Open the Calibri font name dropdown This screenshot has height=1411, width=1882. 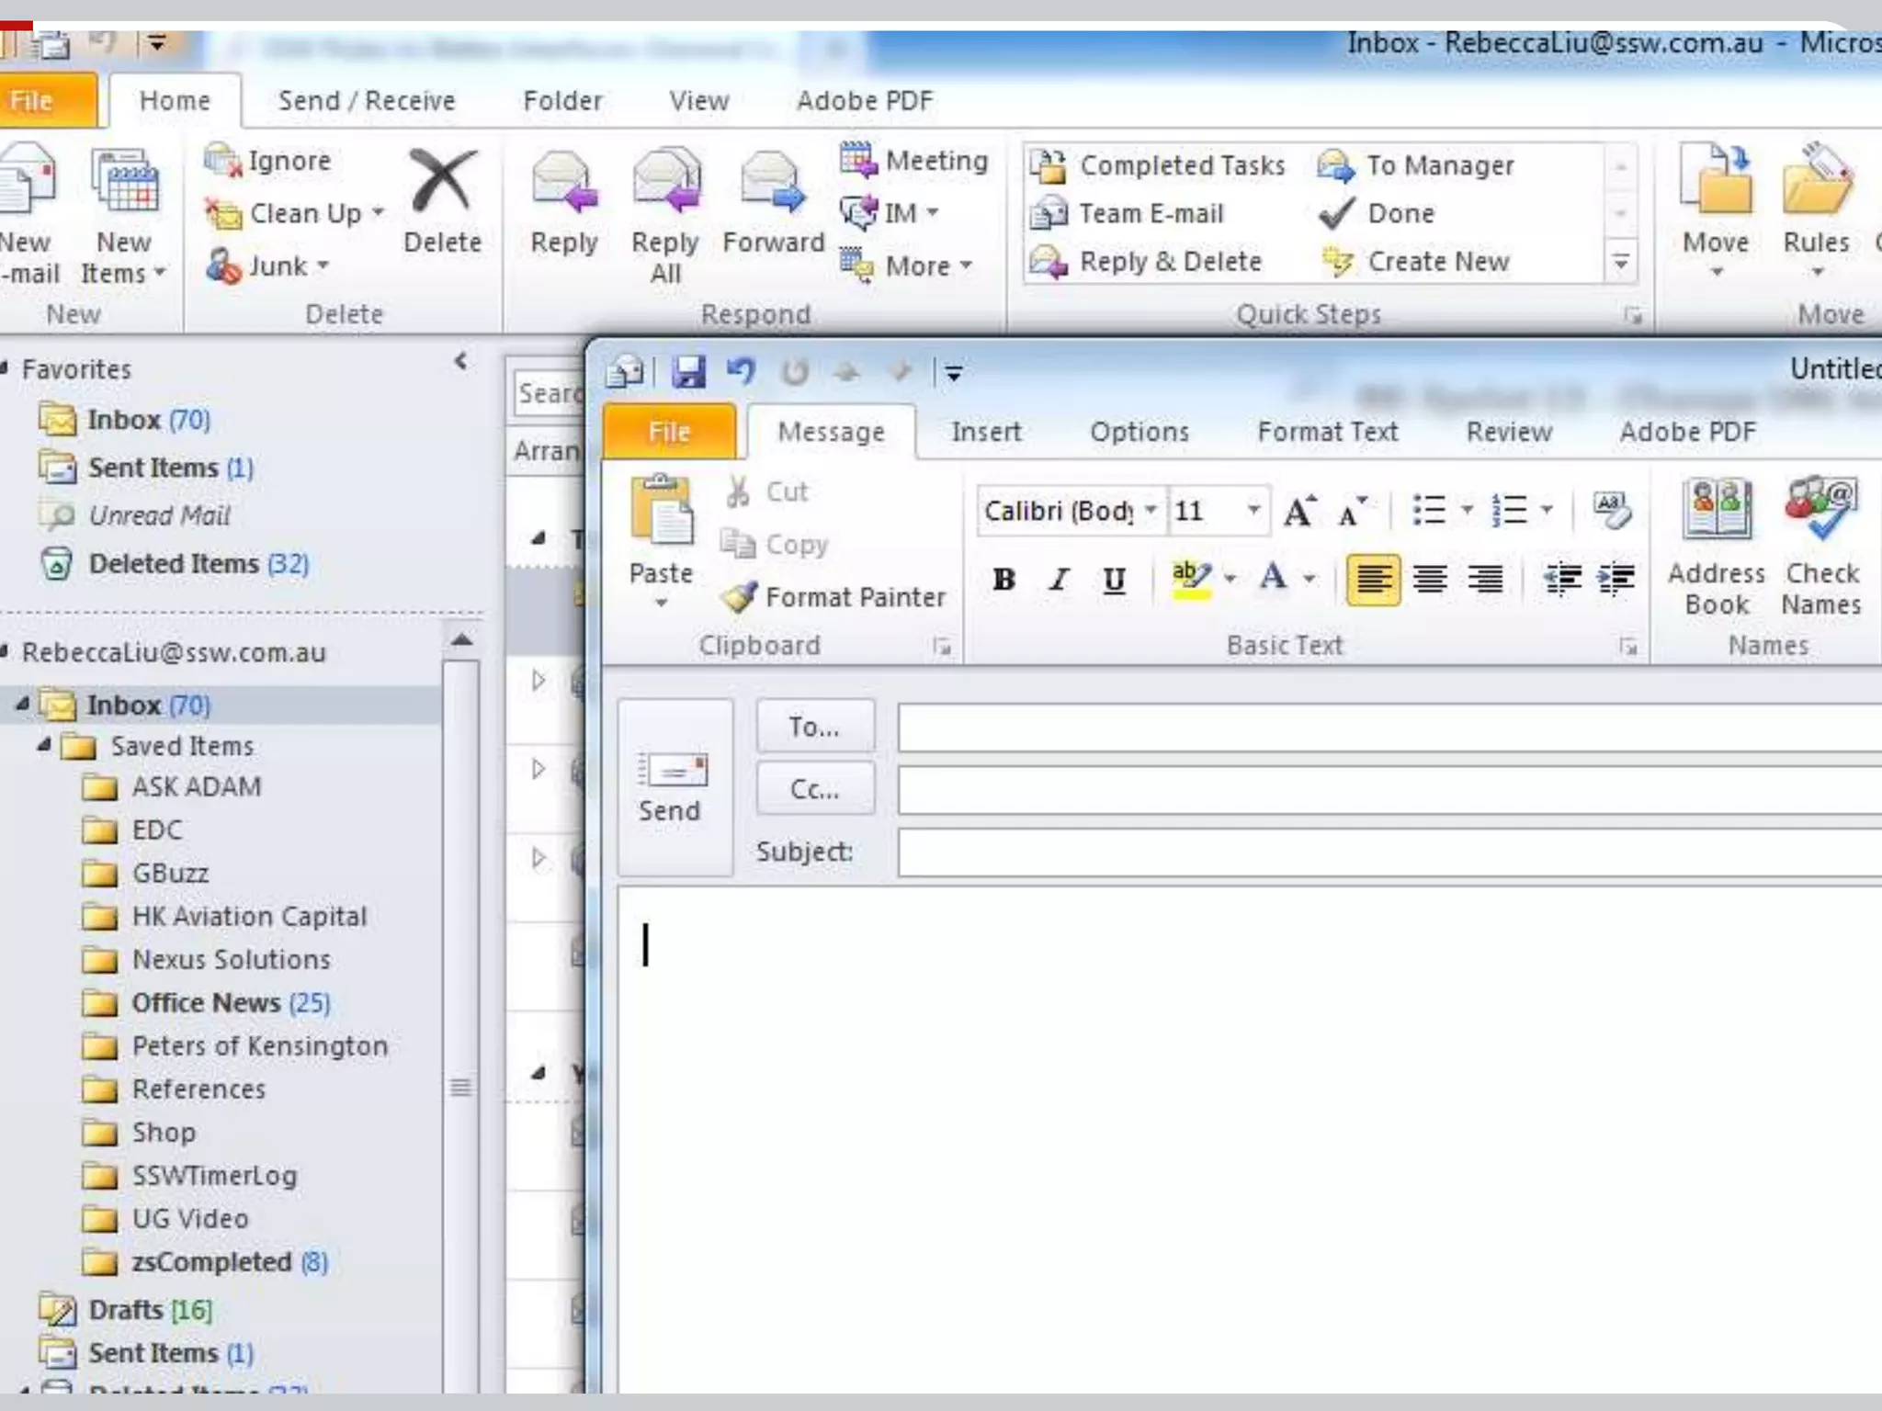click(x=1151, y=510)
